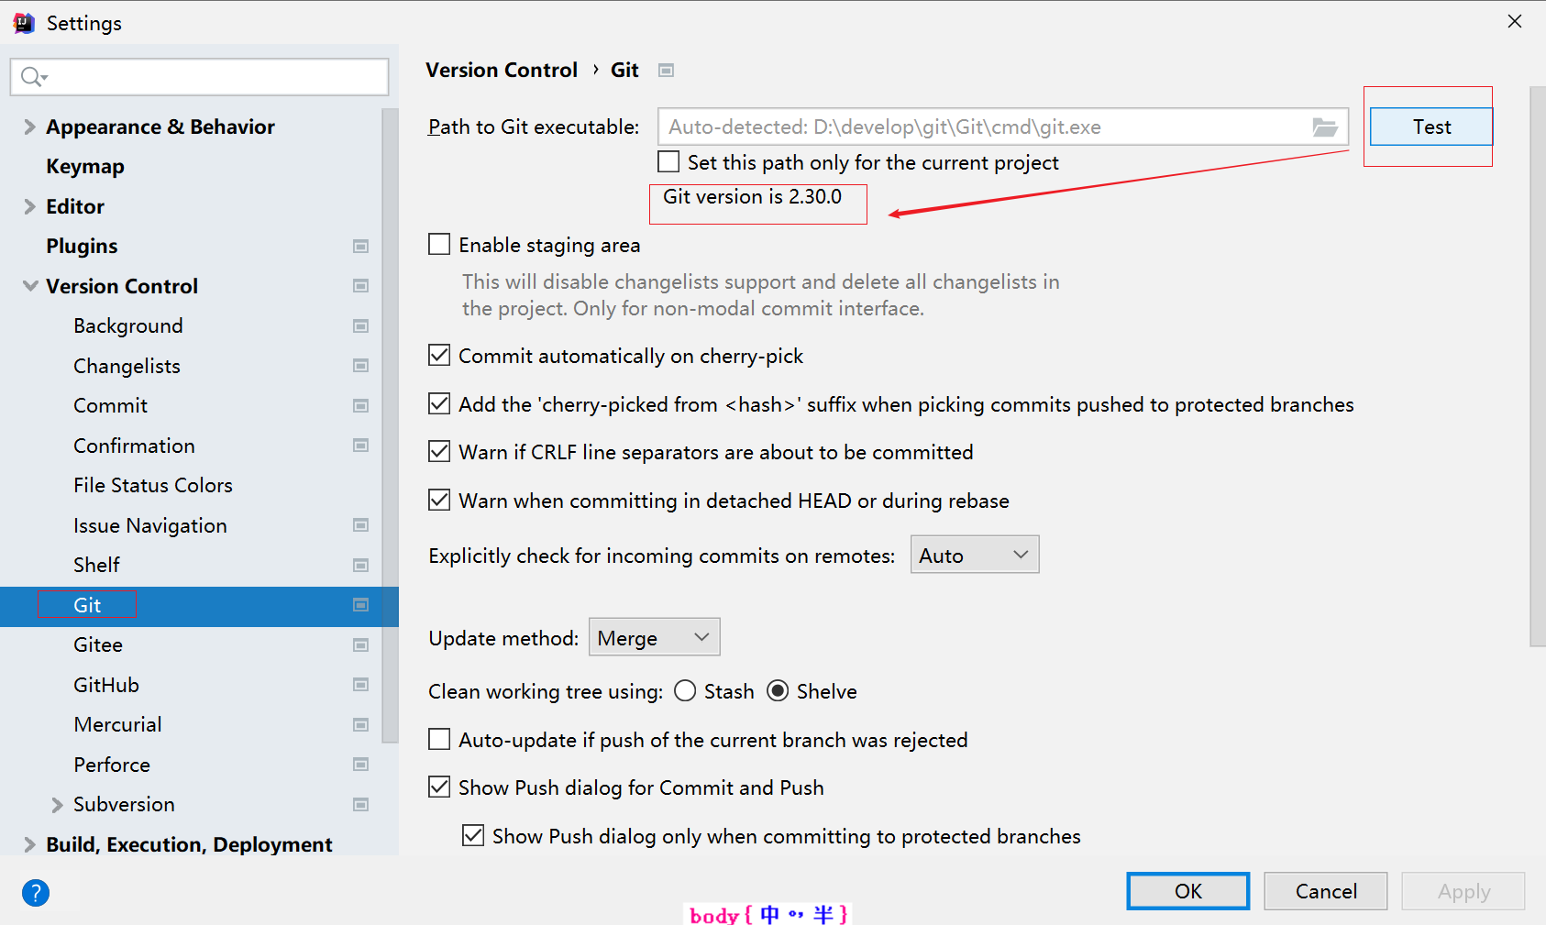Select the Stash radio button

[685, 691]
